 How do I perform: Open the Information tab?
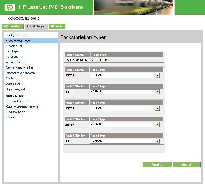[x=13, y=27]
